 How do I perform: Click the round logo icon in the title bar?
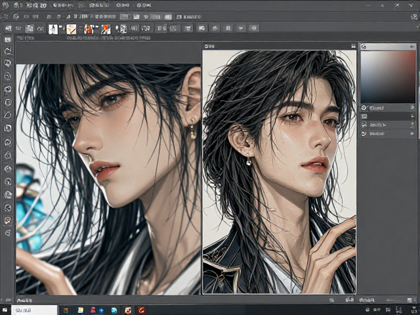[x=5, y=5]
